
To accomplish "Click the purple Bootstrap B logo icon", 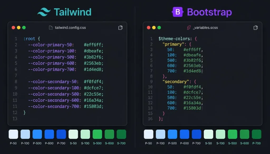I will 177,12.
